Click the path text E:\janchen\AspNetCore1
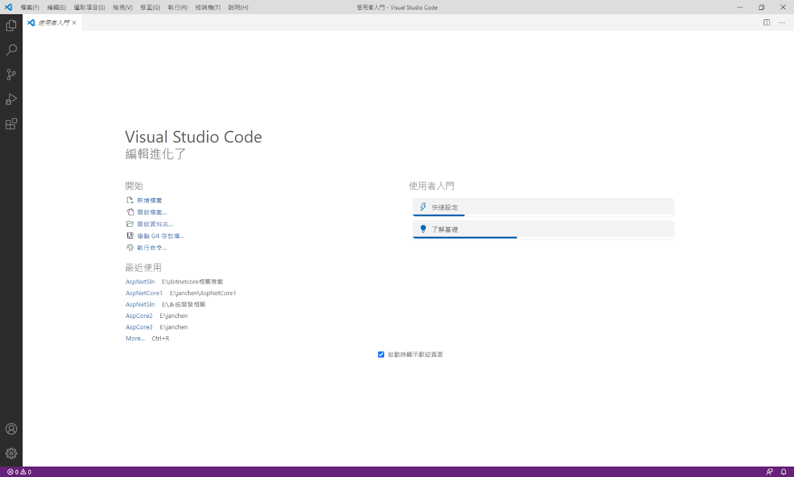Image resolution: width=794 pixels, height=477 pixels. [x=203, y=293]
